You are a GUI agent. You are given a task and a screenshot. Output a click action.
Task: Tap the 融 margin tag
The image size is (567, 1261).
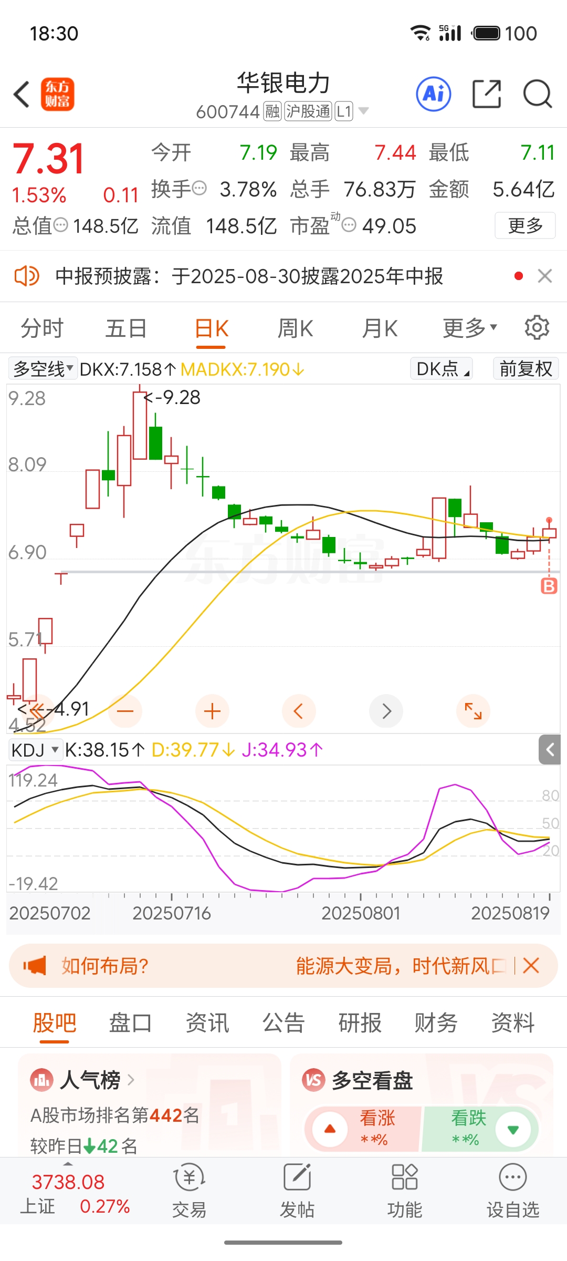[272, 111]
